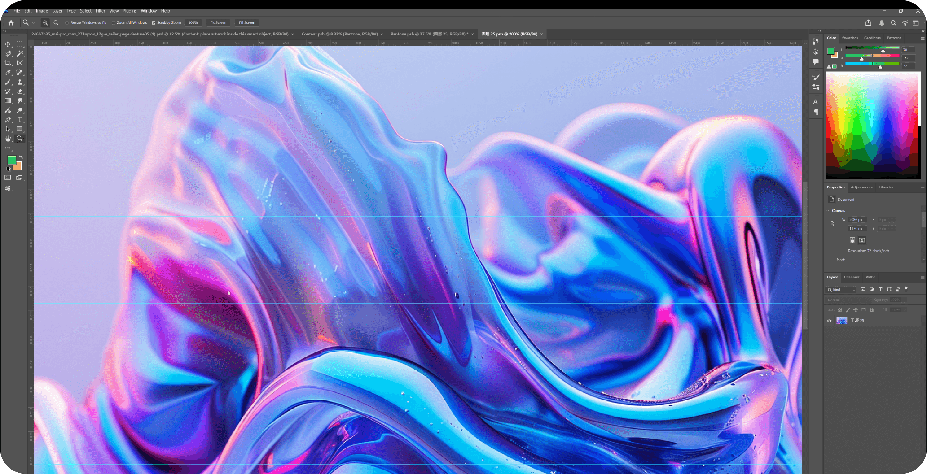Open the Normal blend mode dropdown
Image resolution: width=927 pixels, height=474 pixels.
[x=848, y=300]
